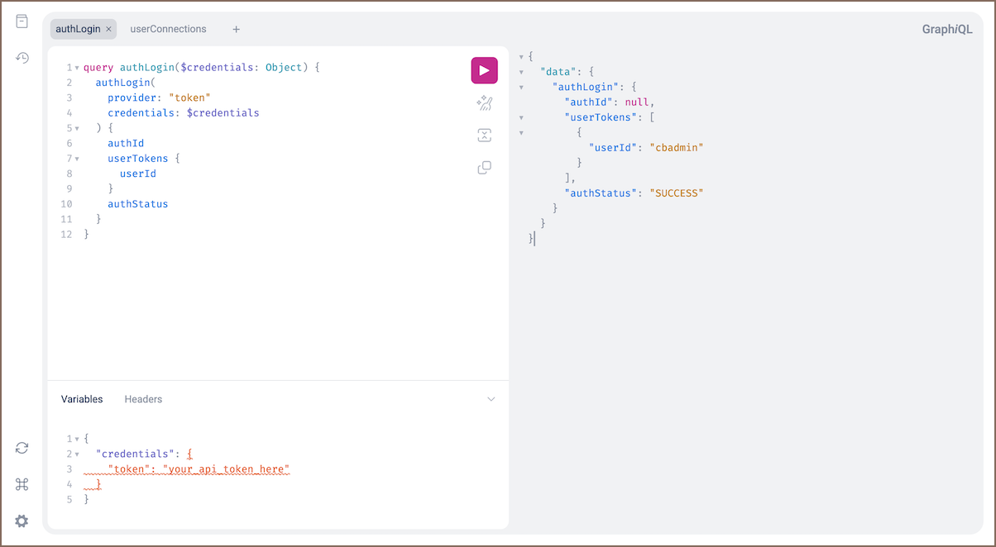
Task: Fold the query block at line 1
Action: point(77,68)
